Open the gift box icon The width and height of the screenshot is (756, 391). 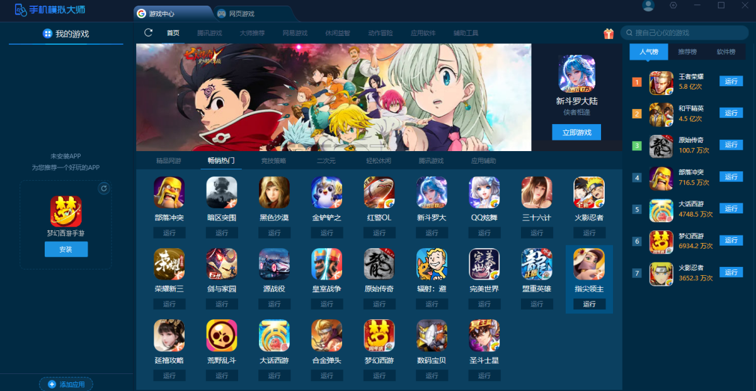[608, 33]
